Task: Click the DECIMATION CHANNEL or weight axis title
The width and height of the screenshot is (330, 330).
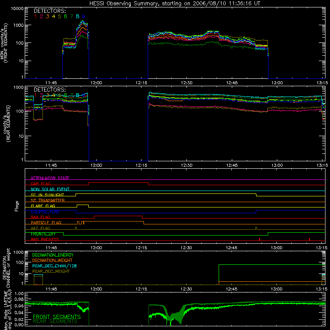Action: pyautogui.click(x=6, y=268)
